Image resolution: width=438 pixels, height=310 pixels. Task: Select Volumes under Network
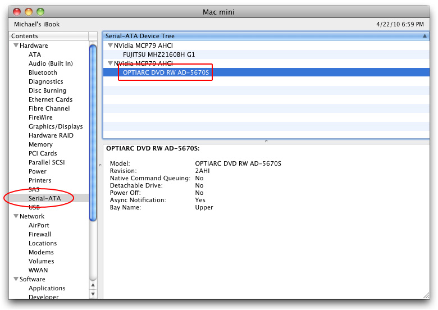42,261
